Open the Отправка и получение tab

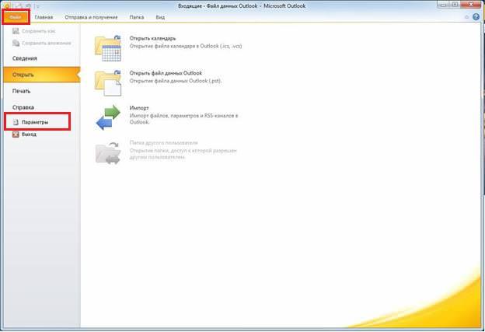91,17
